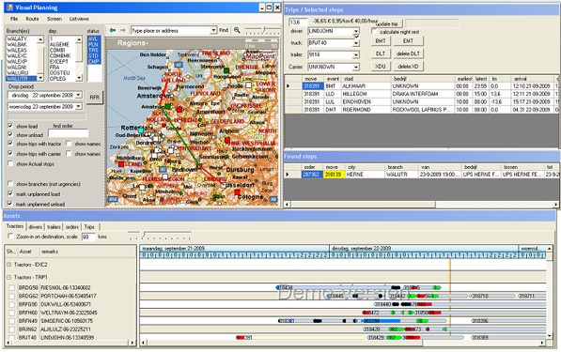This screenshot has height=352, width=561.
Task: Click the RFR button
Action: click(95, 97)
